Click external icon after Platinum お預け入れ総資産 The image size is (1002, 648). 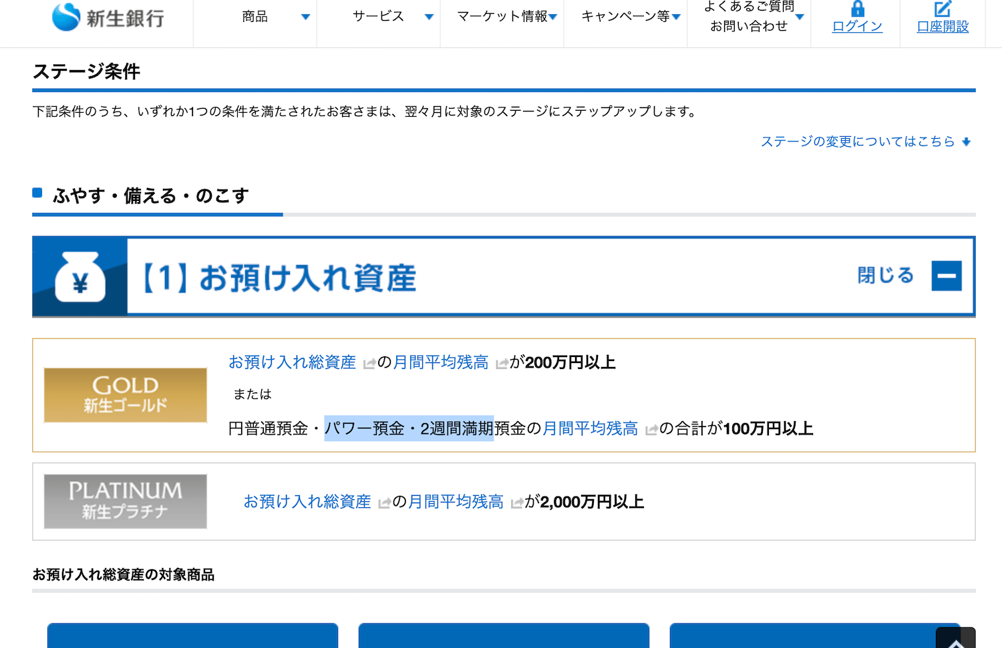(x=384, y=503)
